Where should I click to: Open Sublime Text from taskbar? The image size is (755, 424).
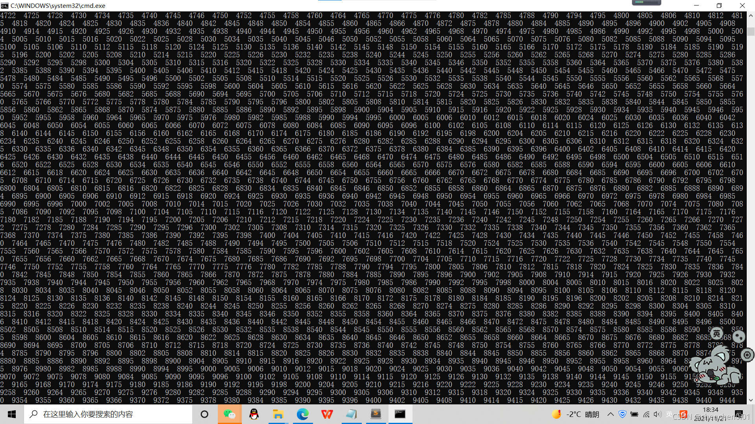[376, 414]
